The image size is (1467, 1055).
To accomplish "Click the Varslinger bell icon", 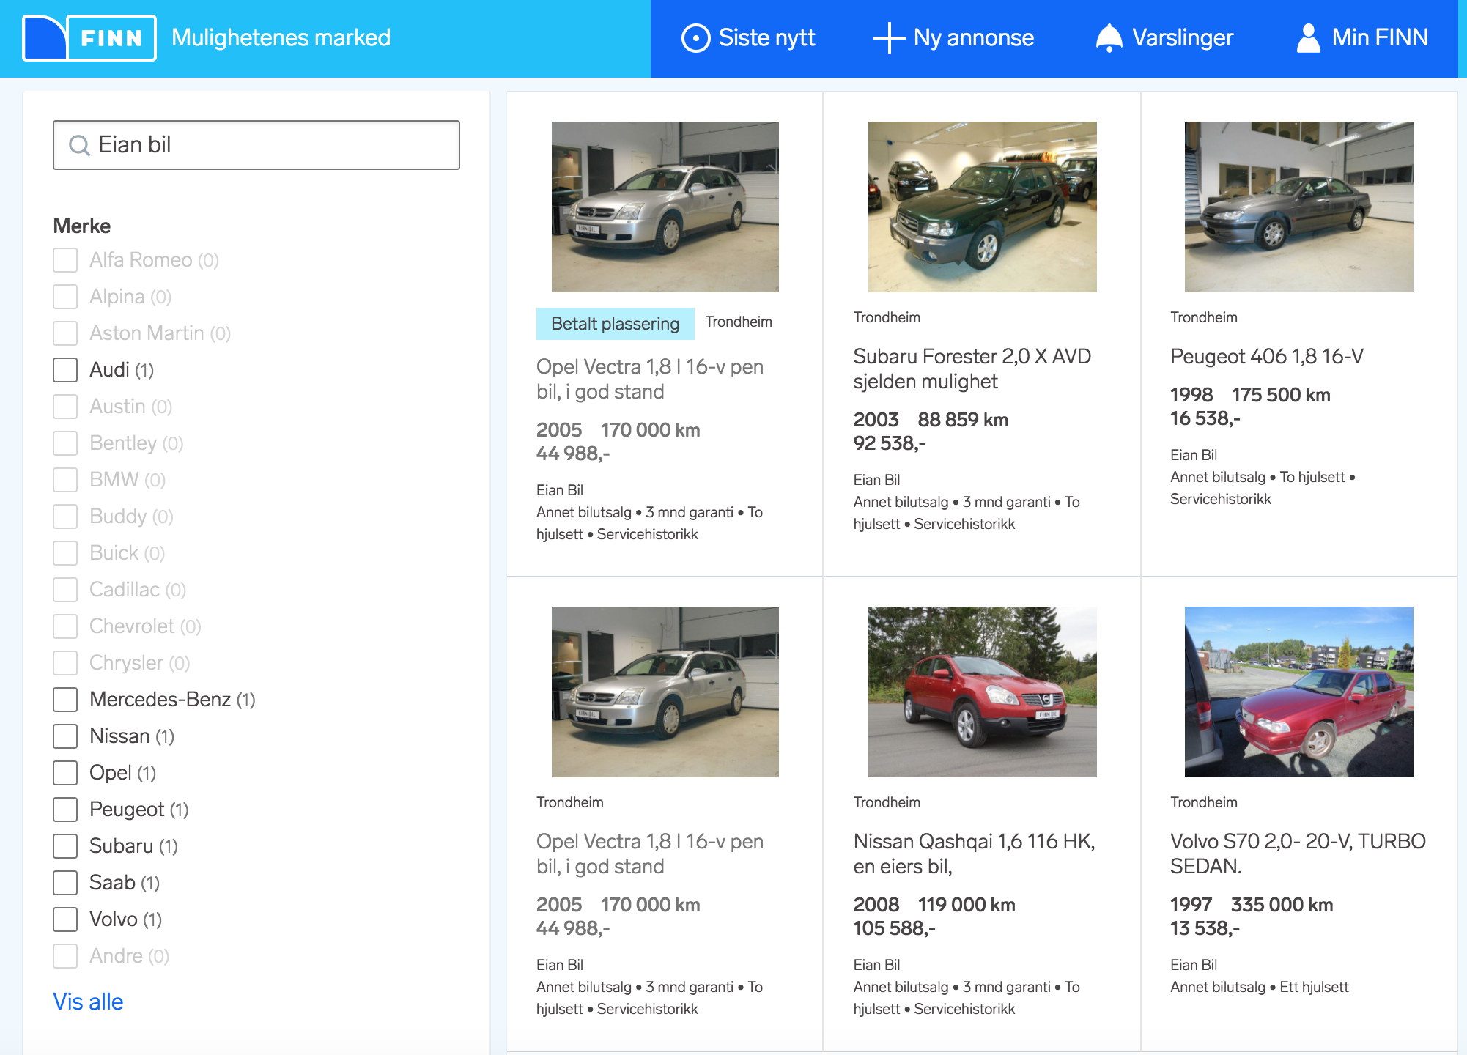I will [x=1109, y=38].
